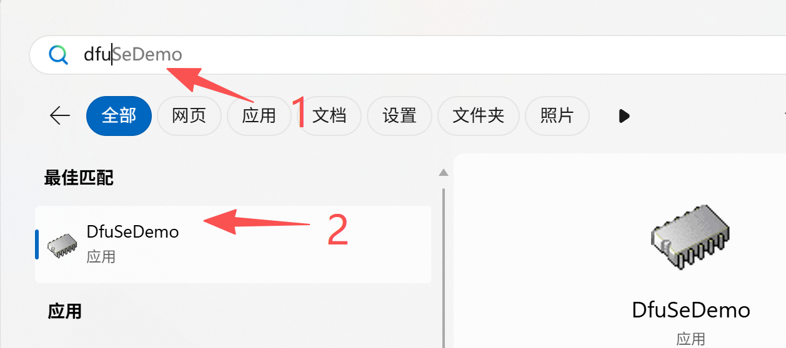This screenshot has height=348, width=786.
Task: Filter results by 文件夹
Action: coord(478,116)
